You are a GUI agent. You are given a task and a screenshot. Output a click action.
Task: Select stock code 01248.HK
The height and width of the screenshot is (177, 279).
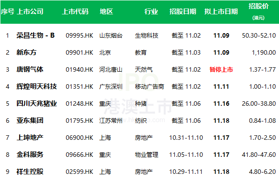pos(79,104)
